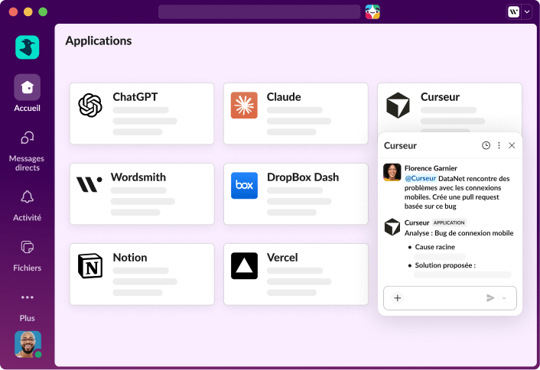The image size is (540, 370).
Task: Click the Curseur chat panel title
Action: click(400, 145)
